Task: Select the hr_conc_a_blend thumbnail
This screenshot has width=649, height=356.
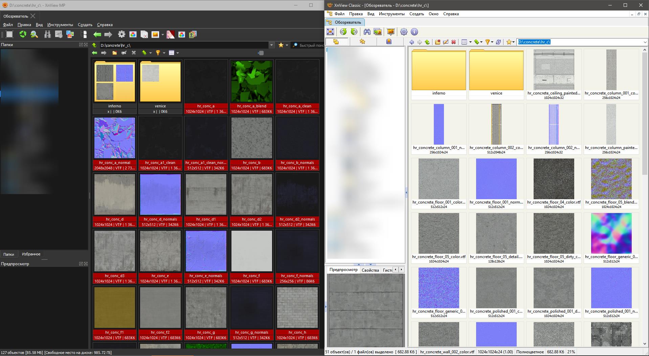Action: [251, 82]
